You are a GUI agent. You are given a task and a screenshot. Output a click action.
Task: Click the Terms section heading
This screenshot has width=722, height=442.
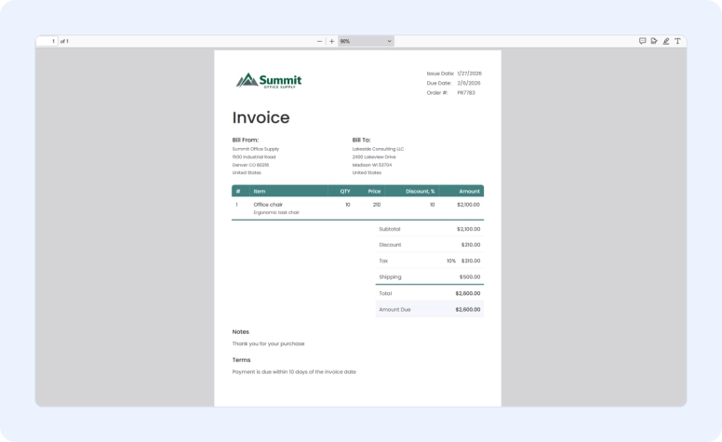[x=241, y=360]
